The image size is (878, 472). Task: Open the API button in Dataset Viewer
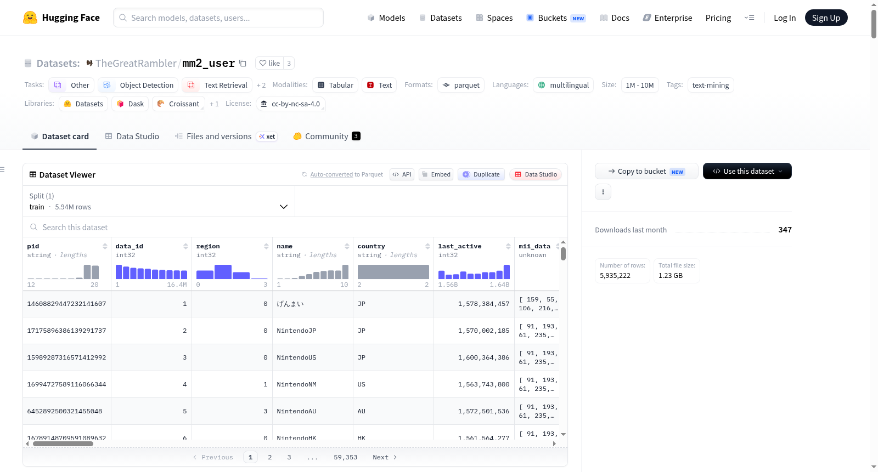click(402, 174)
